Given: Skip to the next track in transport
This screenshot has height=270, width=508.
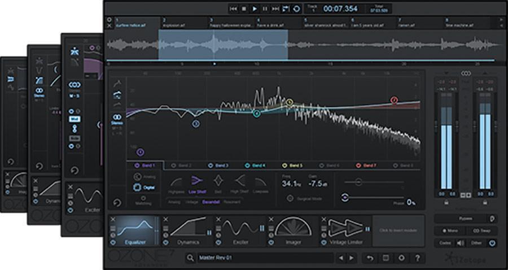Looking at the screenshot, I should [275, 8].
